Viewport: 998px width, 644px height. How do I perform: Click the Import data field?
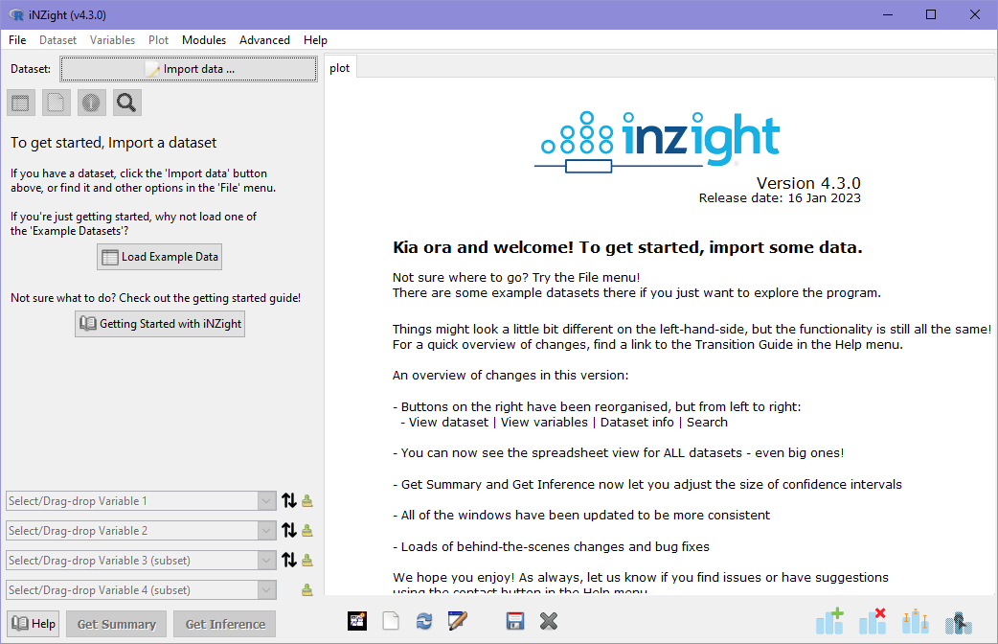coord(188,68)
